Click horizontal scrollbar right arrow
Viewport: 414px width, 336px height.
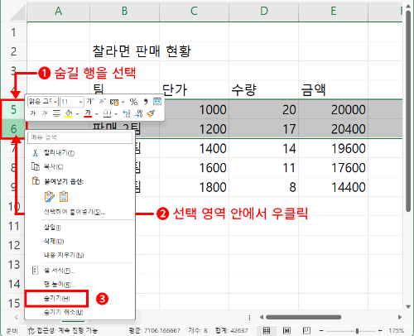pos(399,317)
